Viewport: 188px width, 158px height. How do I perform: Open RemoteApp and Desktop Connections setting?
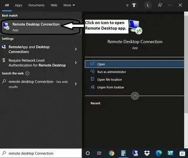click(40, 49)
